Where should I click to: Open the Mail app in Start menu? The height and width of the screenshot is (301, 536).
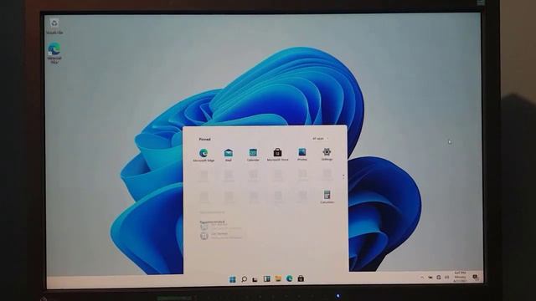(x=229, y=155)
